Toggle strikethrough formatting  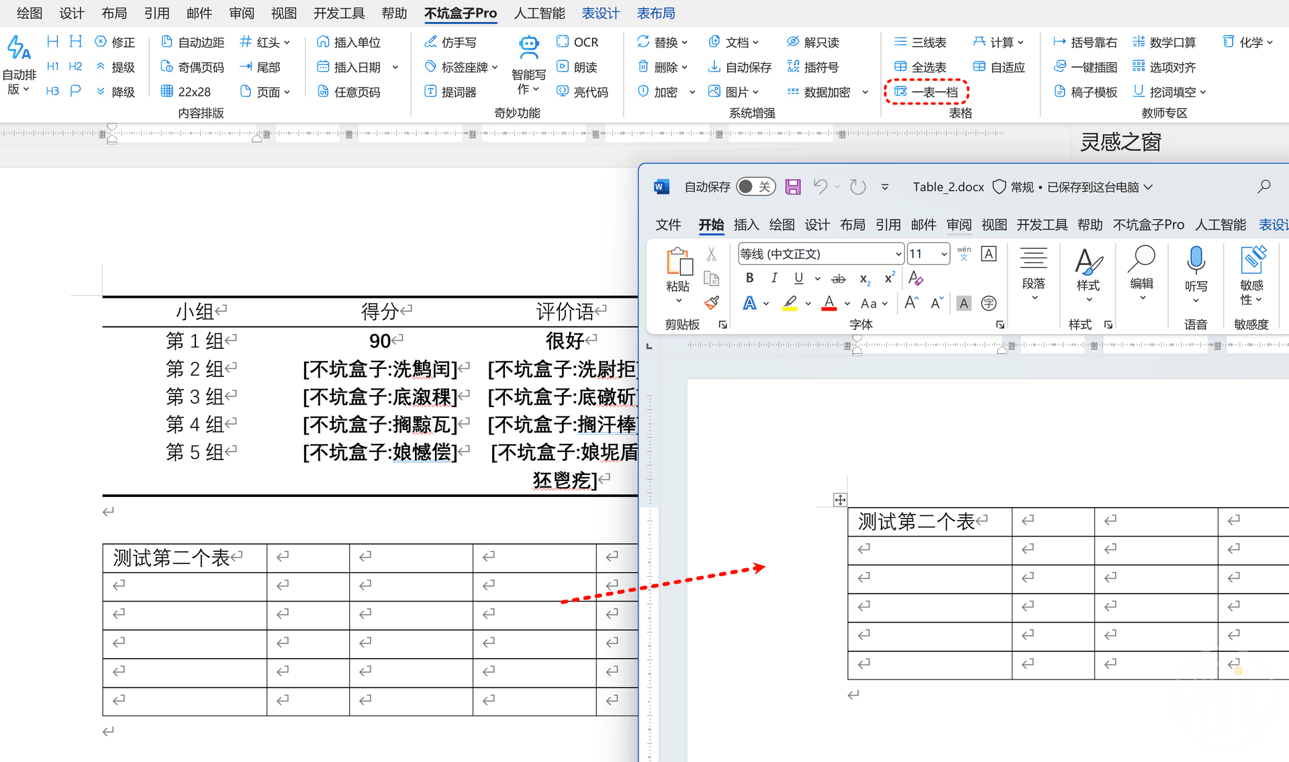coord(839,279)
